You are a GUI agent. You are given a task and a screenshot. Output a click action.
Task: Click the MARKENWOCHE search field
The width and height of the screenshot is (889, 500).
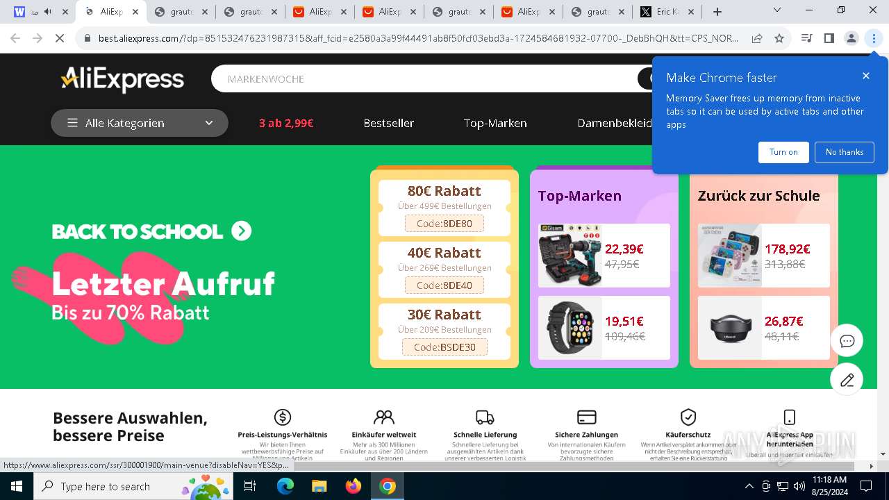point(424,78)
